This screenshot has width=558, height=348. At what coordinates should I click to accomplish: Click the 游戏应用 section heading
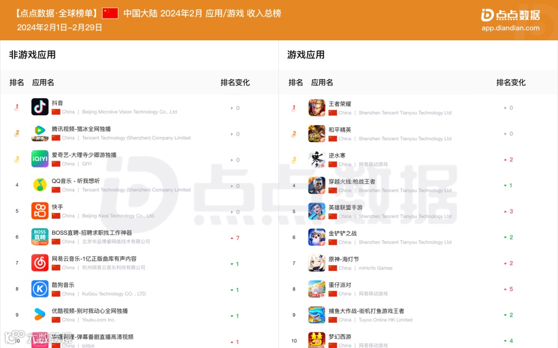coord(306,55)
